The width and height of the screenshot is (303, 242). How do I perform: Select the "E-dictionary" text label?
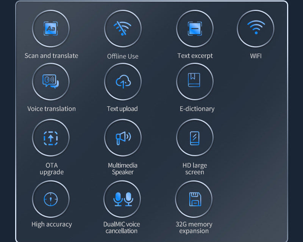(x=197, y=109)
